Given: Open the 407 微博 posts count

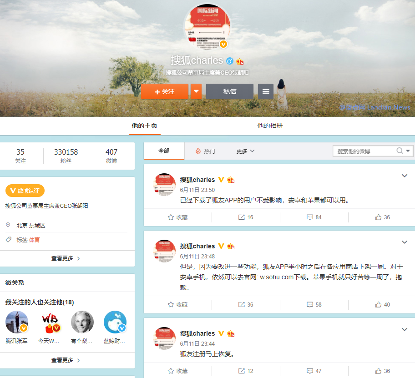Looking at the screenshot, I should click(111, 156).
